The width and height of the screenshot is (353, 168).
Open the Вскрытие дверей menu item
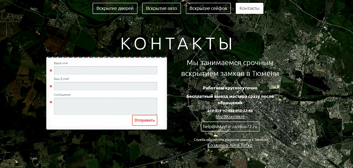coord(115,8)
